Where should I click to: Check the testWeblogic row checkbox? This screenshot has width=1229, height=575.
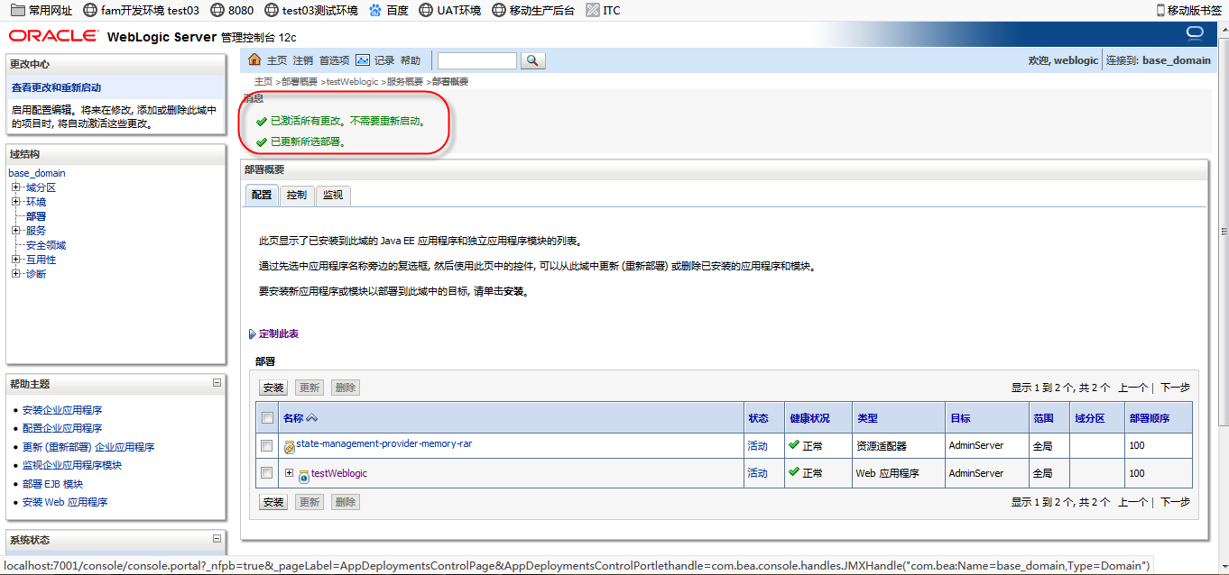(267, 472)
